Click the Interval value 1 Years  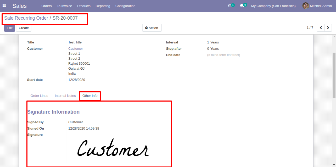point(213,42)
